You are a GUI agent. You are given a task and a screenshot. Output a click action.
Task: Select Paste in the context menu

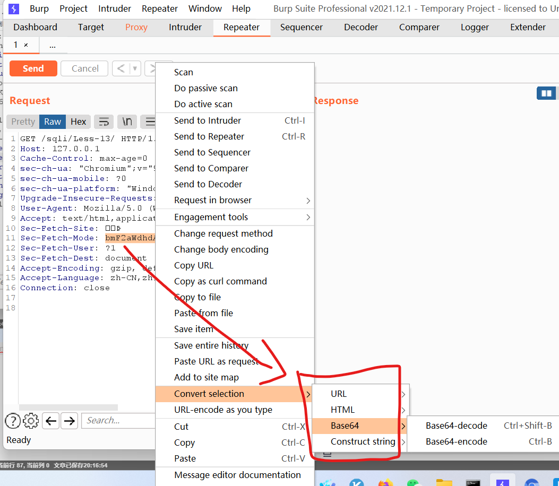(235, 458)
